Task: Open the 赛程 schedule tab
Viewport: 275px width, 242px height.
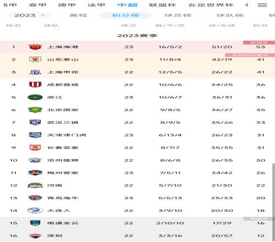Action: pos(78,15)
